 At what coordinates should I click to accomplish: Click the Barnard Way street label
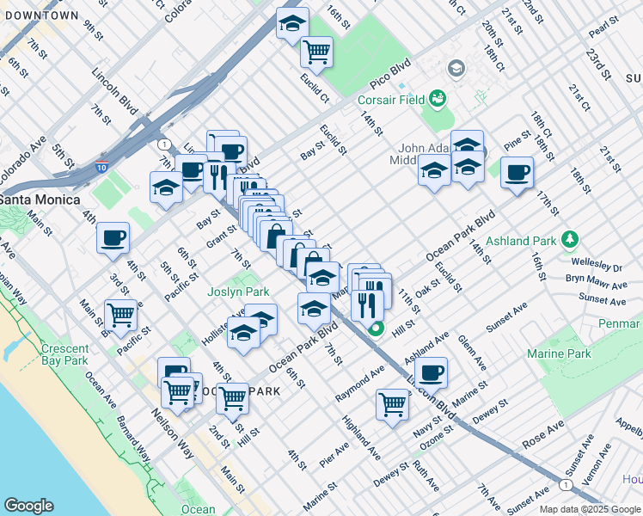(133, 439)
